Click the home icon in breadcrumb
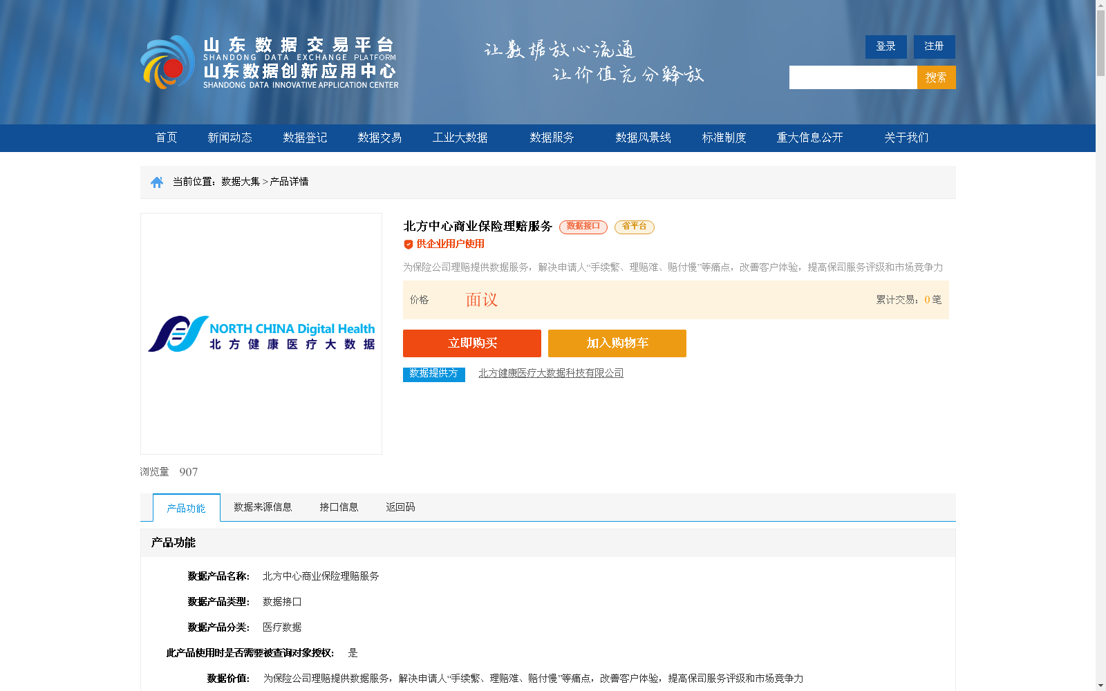 (157, 182)
